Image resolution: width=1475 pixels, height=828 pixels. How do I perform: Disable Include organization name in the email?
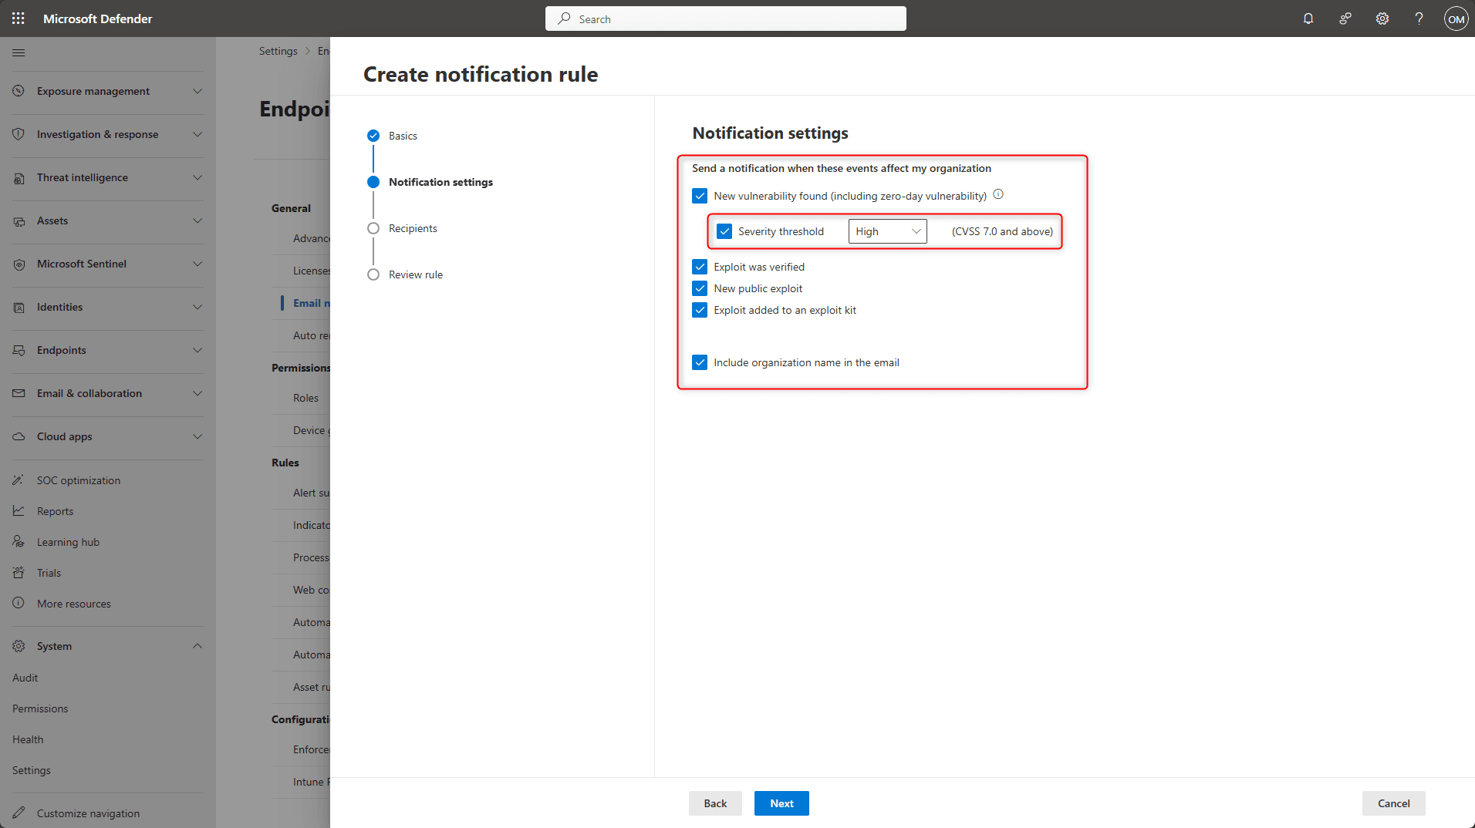[x=700, y=362]
